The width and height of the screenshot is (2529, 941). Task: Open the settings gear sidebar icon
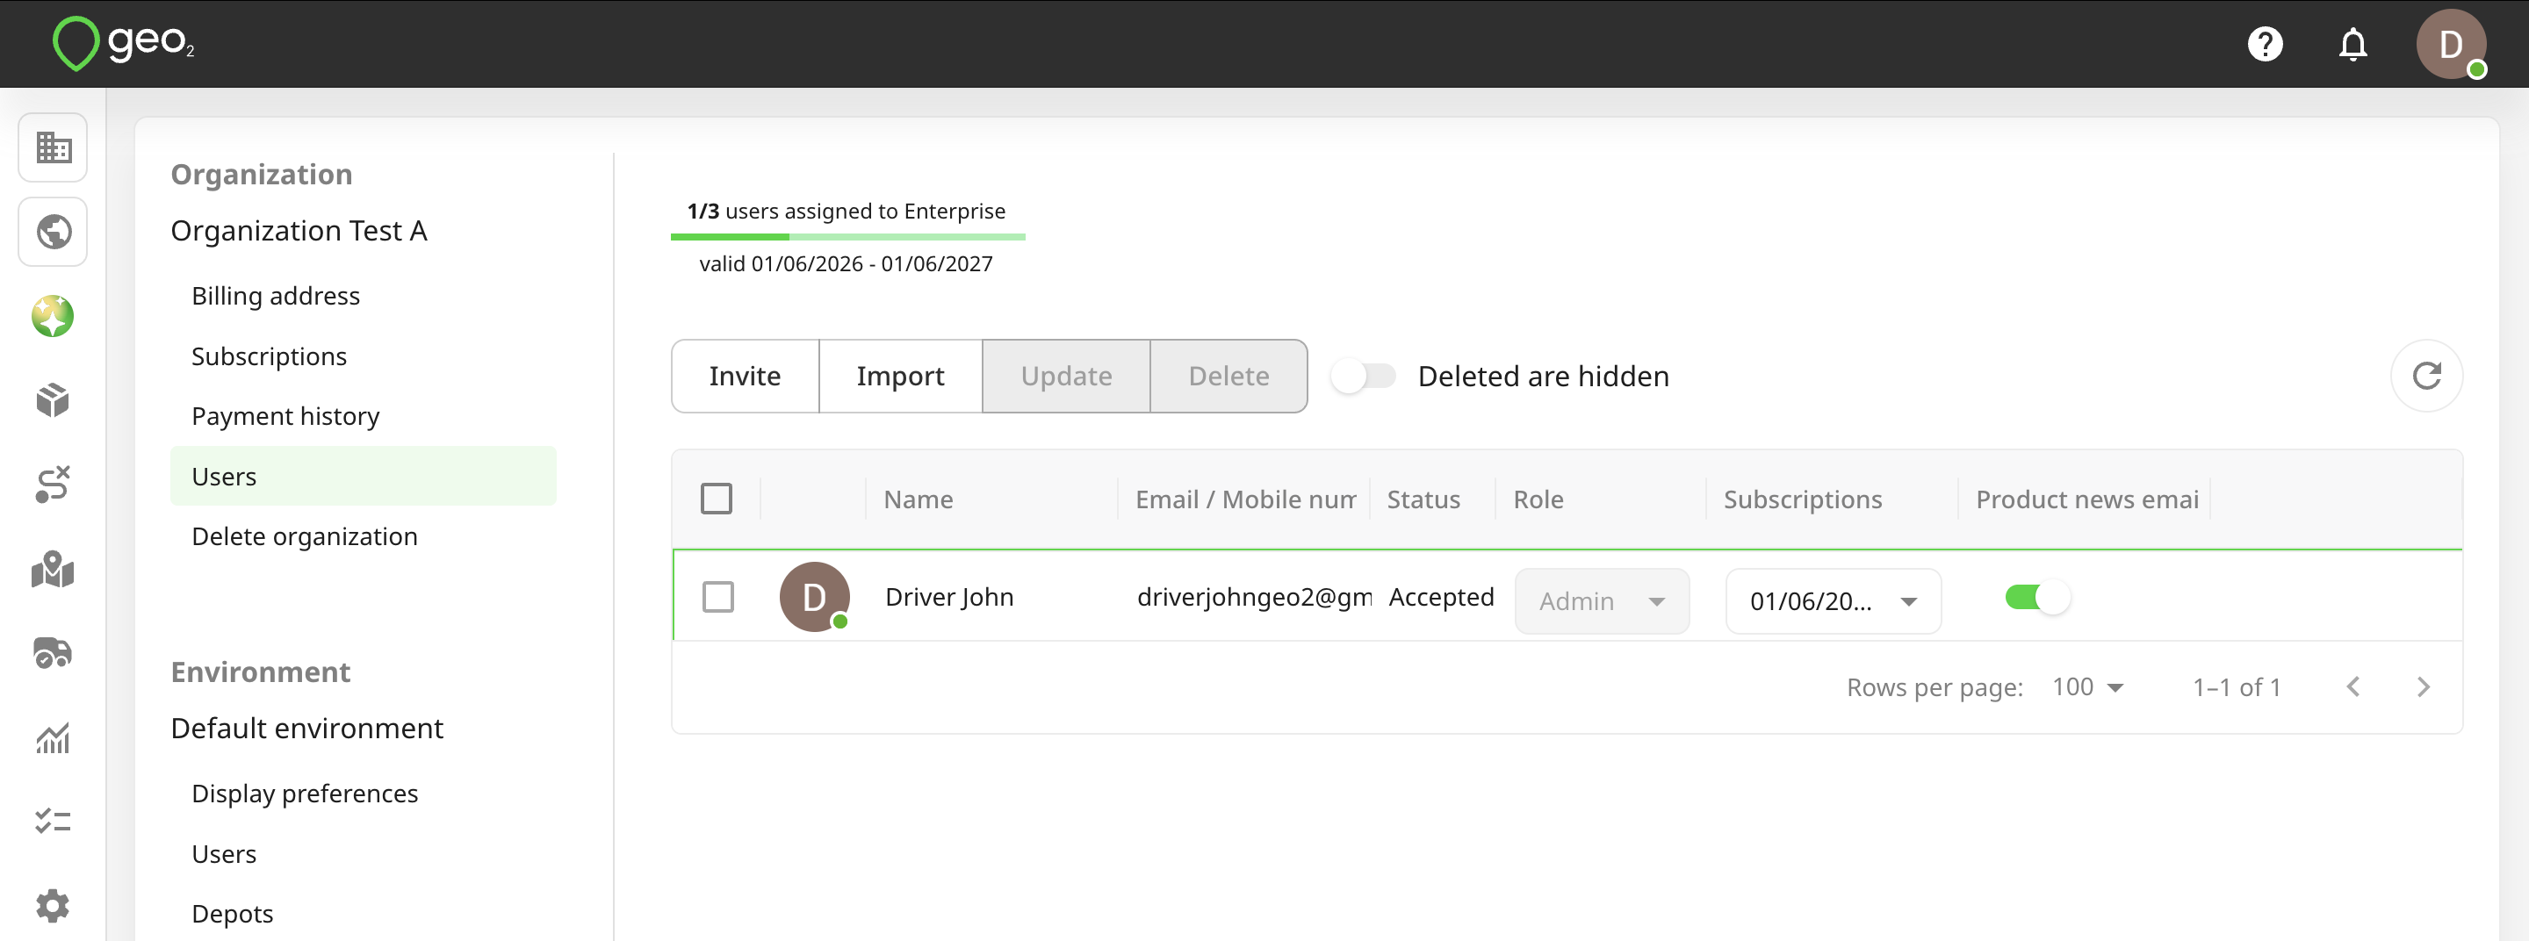pos(53,905)
